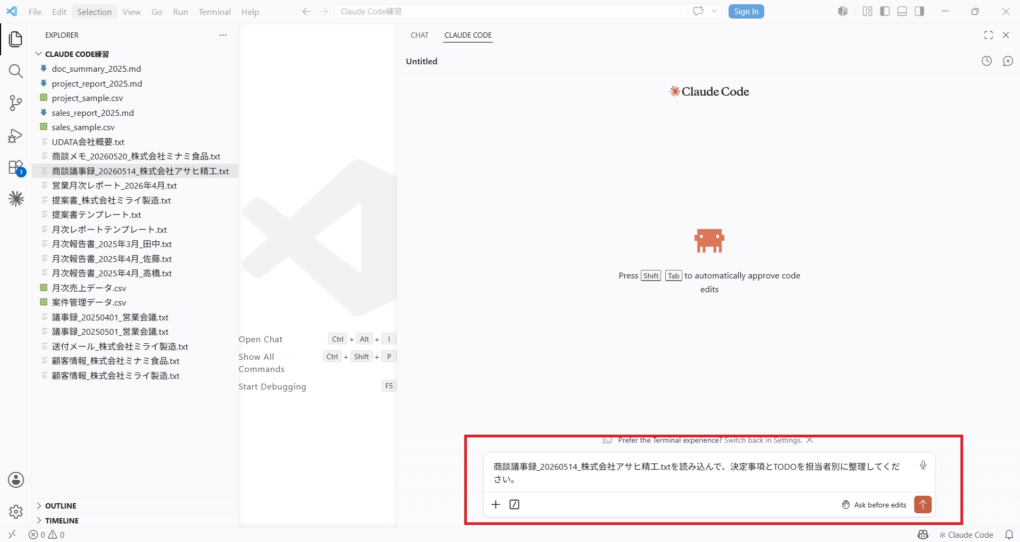
Task: Click the Sign In button
Action: [x=746, y=11]
